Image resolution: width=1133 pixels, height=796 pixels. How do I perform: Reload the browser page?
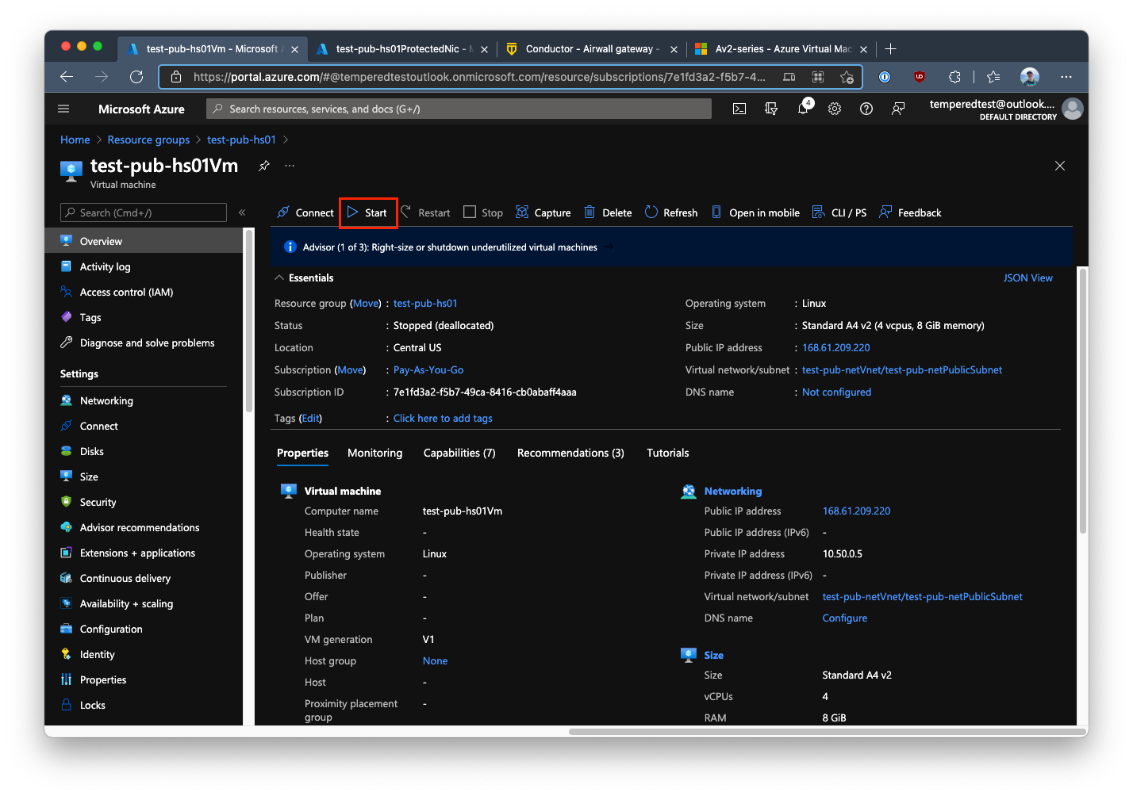[x=136, y=77]
